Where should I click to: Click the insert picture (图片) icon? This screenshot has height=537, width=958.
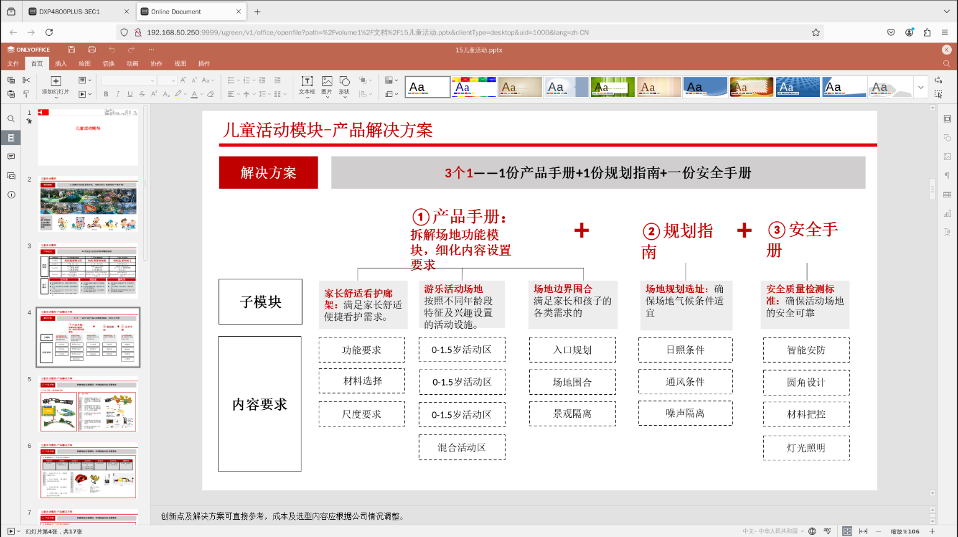point(327,85)
